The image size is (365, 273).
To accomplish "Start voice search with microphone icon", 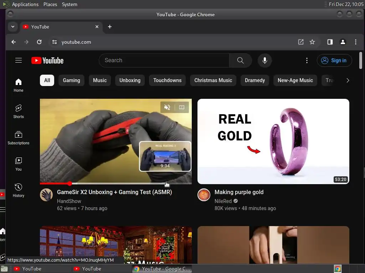I will (x=265, y=60).
